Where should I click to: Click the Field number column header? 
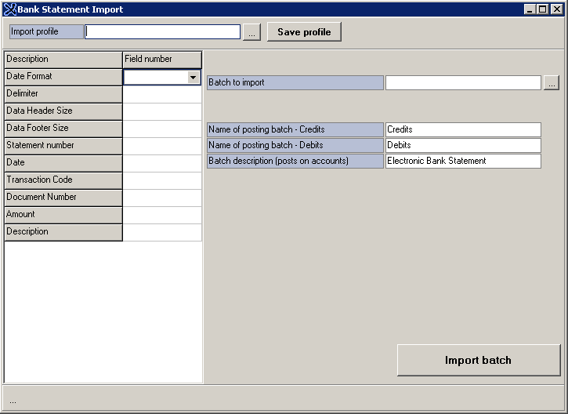(x=162, y=60)
